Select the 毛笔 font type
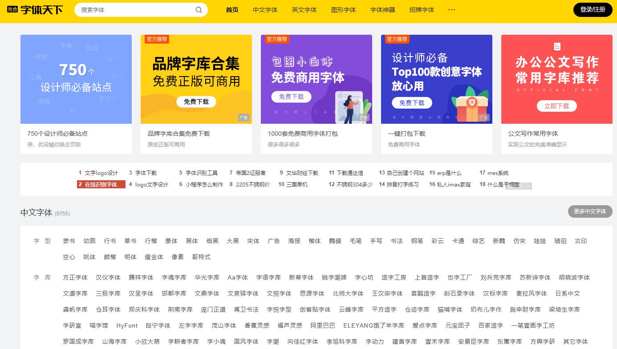The image size is (617, 349). [x=356, y=241]
